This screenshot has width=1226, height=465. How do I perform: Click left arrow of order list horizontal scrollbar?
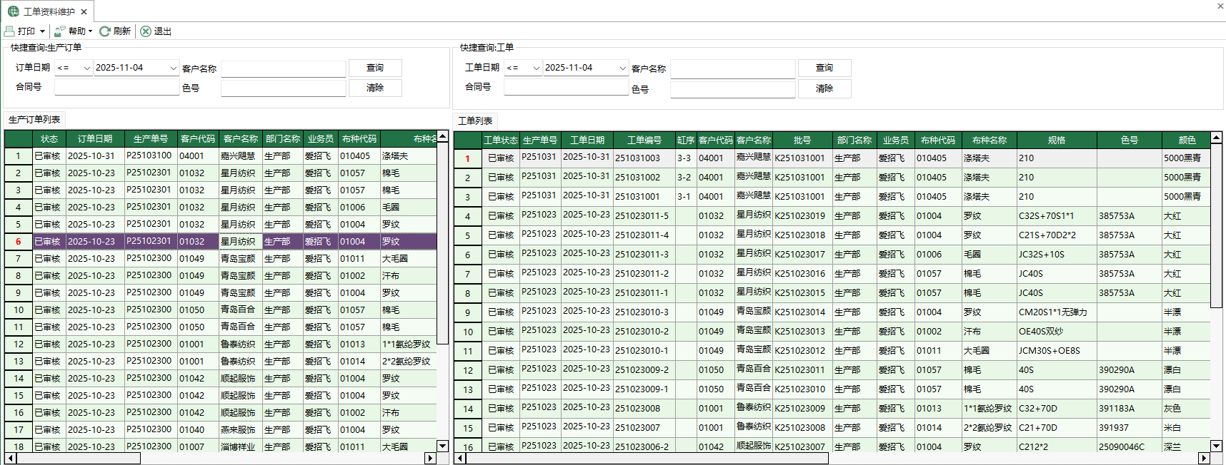pyautogui.click(x=10, y=458)
